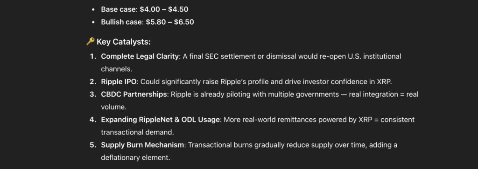
Task: Click 'transactional demand.' wrapped text
Action: tap(137, 133)
